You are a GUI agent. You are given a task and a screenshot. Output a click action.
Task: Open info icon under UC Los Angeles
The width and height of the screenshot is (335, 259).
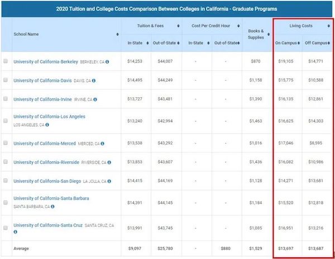(x=47, y=125)
